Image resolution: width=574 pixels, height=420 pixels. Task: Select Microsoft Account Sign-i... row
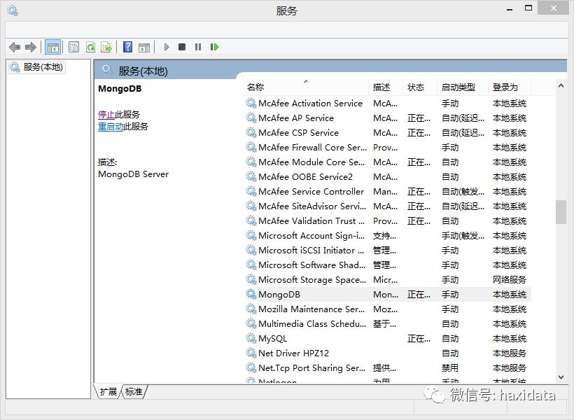pyautogui.click(x=387, y=235)
